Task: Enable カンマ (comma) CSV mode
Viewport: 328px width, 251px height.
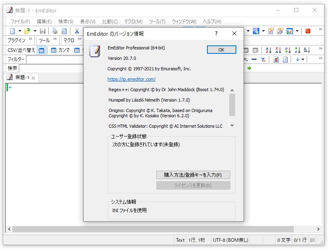Action: pos(53,49)
